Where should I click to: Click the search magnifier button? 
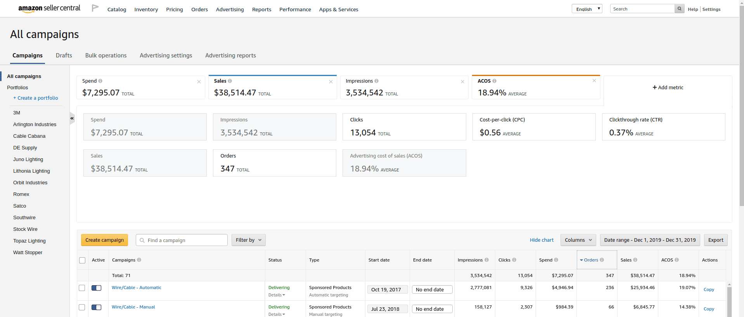pyautogui.click(x=679, y=9)
